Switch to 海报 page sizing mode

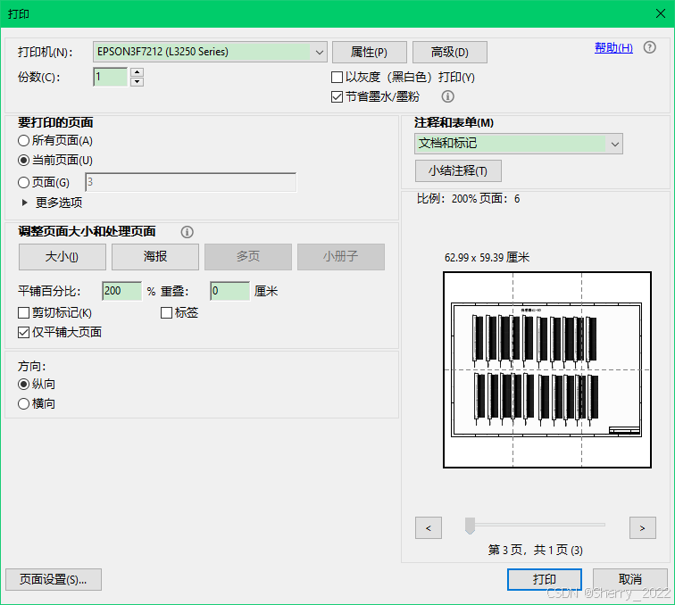pos(155,257)
